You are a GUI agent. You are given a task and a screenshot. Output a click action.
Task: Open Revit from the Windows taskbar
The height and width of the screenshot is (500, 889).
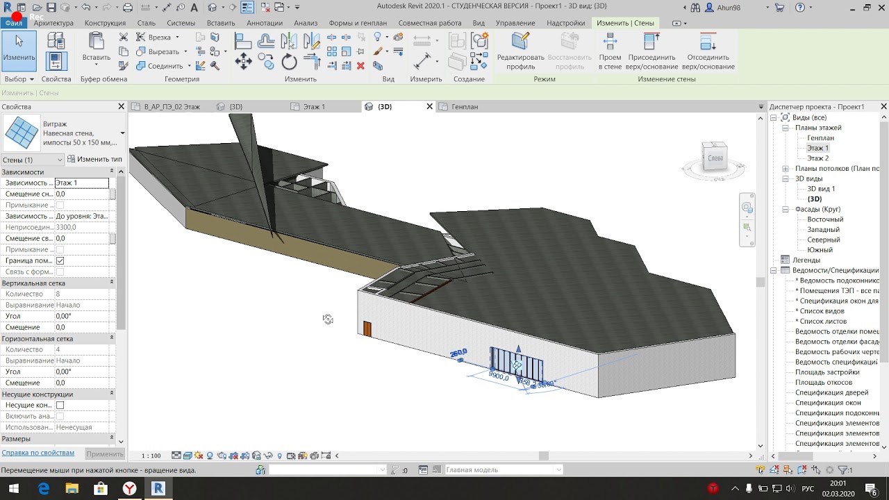[x=158, y=489]
